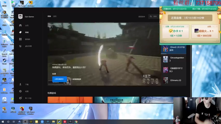221x124 pixels.
Task: Open settings via the gear icon
Action: (20, 91)
